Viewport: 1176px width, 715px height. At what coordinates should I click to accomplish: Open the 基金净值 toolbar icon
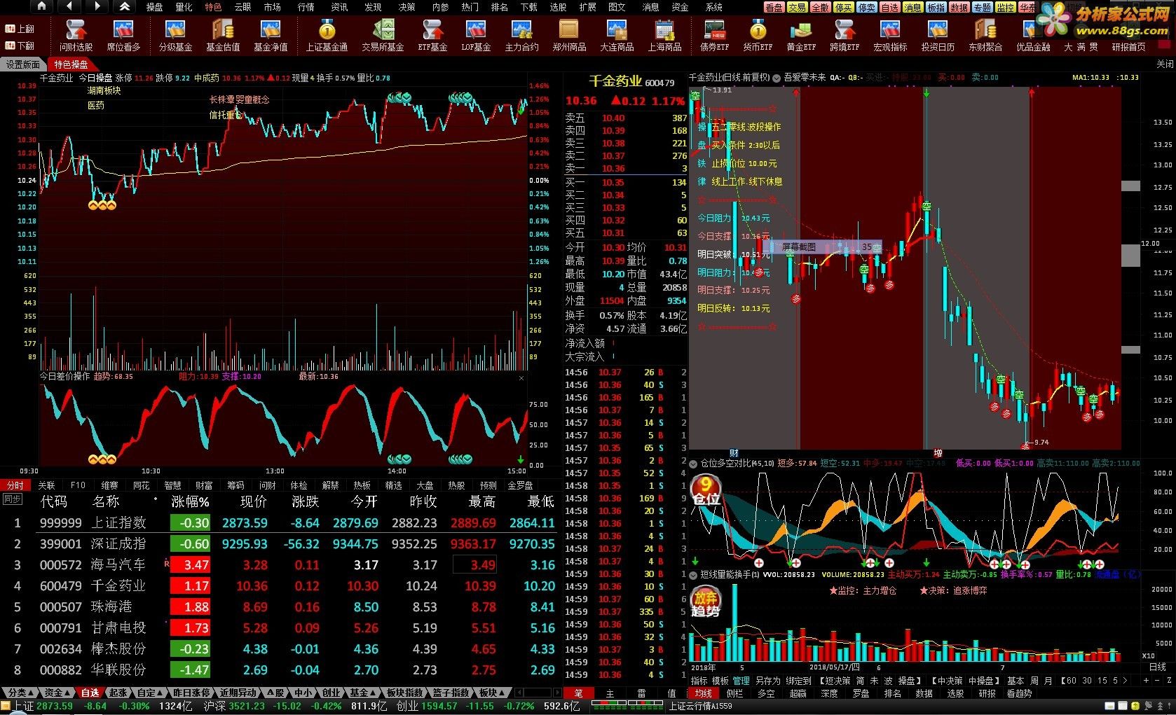coord(271,35)
